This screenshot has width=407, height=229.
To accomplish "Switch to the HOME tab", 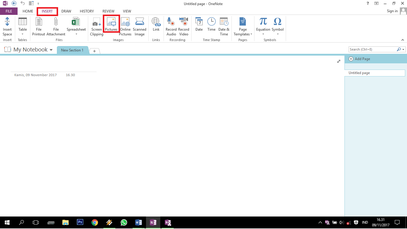I will pyautogui.click(x=28, y=11).
